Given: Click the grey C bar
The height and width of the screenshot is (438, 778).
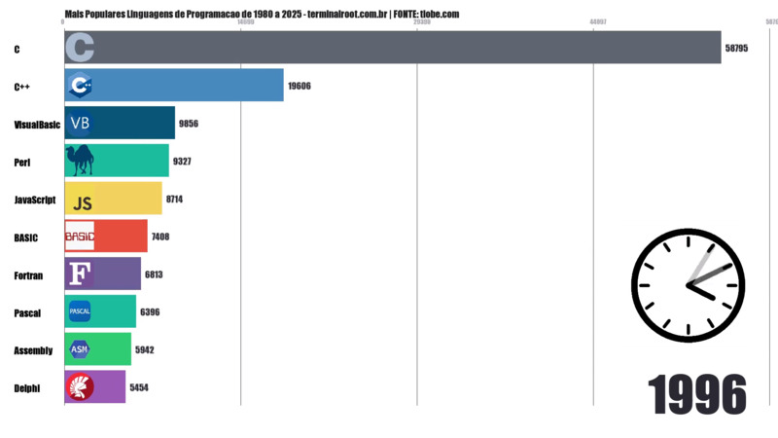Looking at the screenshot, I should [x=393, y=47].
